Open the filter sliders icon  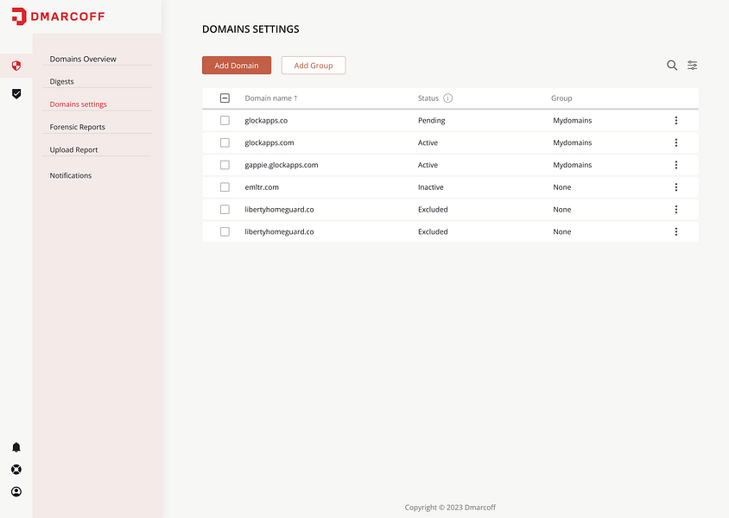[x=692, y=66]
